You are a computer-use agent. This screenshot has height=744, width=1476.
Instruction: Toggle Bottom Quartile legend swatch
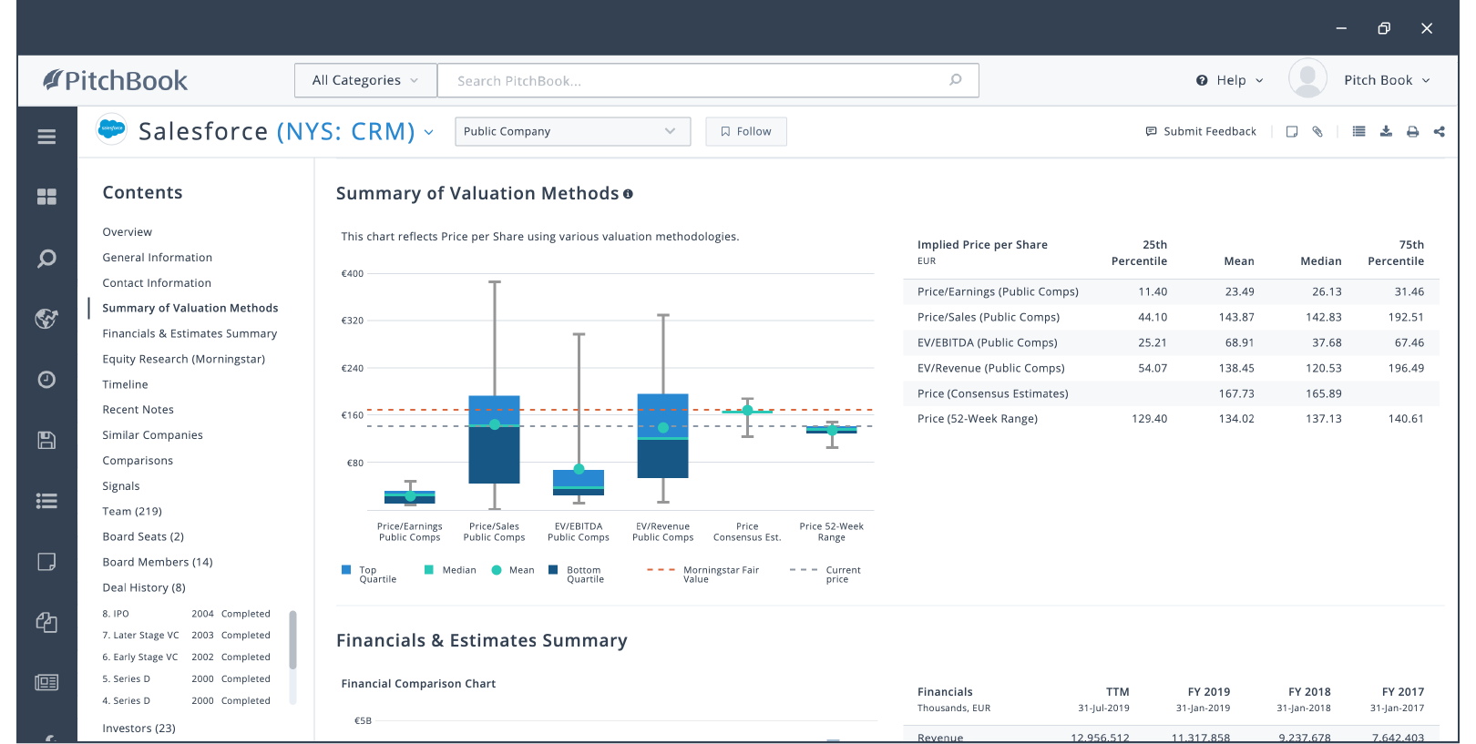553,570
